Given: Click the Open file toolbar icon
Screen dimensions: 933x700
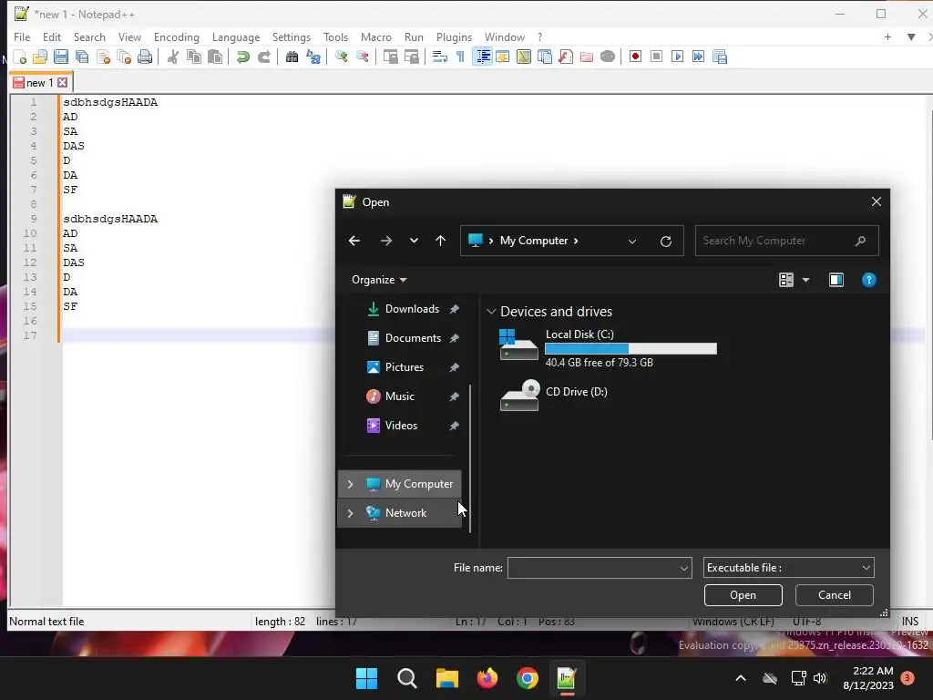Looking at the screenshot, I should (40, 57).
